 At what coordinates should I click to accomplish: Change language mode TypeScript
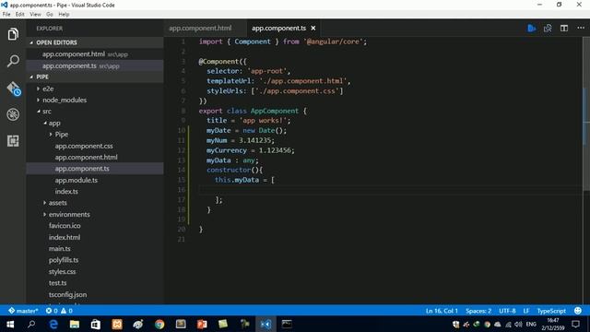coord(551,311)
